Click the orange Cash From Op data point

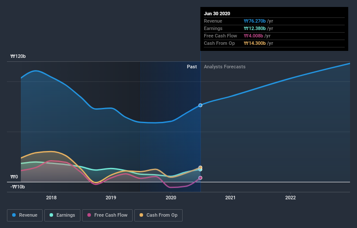click(x=200, y=168)
